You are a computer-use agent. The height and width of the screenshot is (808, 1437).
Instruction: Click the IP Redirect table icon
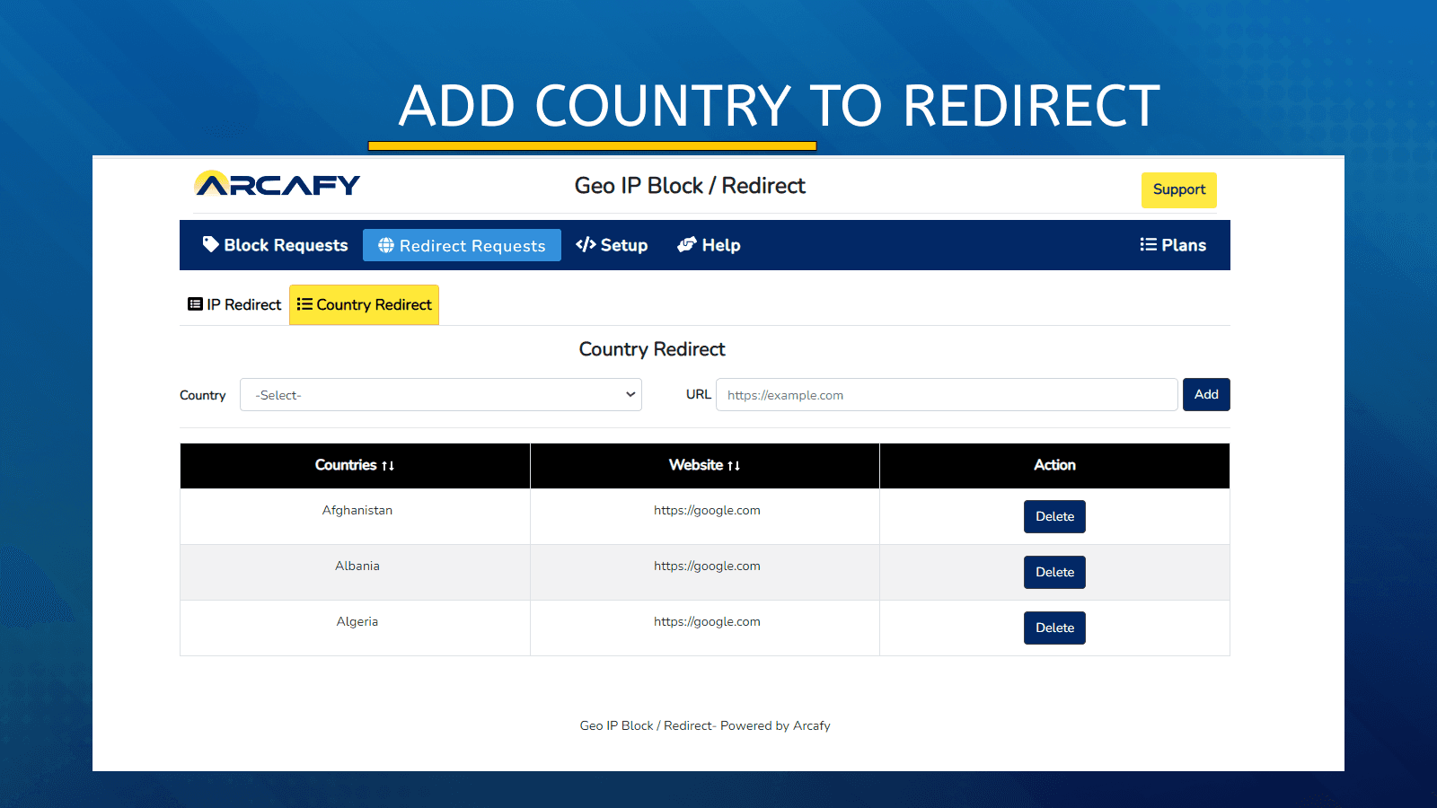click(195, 304)
